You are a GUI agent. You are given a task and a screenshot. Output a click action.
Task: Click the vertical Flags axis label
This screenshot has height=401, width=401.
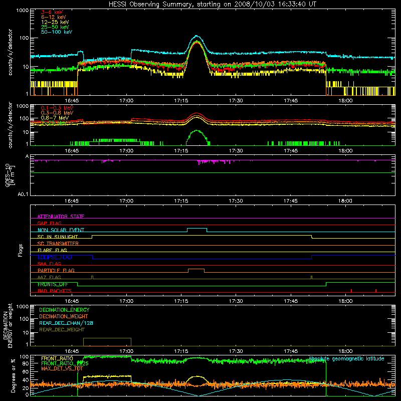tap(21, 250)
